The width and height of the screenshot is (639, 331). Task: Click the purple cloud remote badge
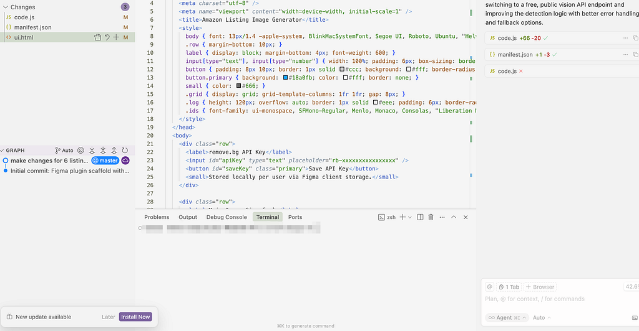coord(125,161)
